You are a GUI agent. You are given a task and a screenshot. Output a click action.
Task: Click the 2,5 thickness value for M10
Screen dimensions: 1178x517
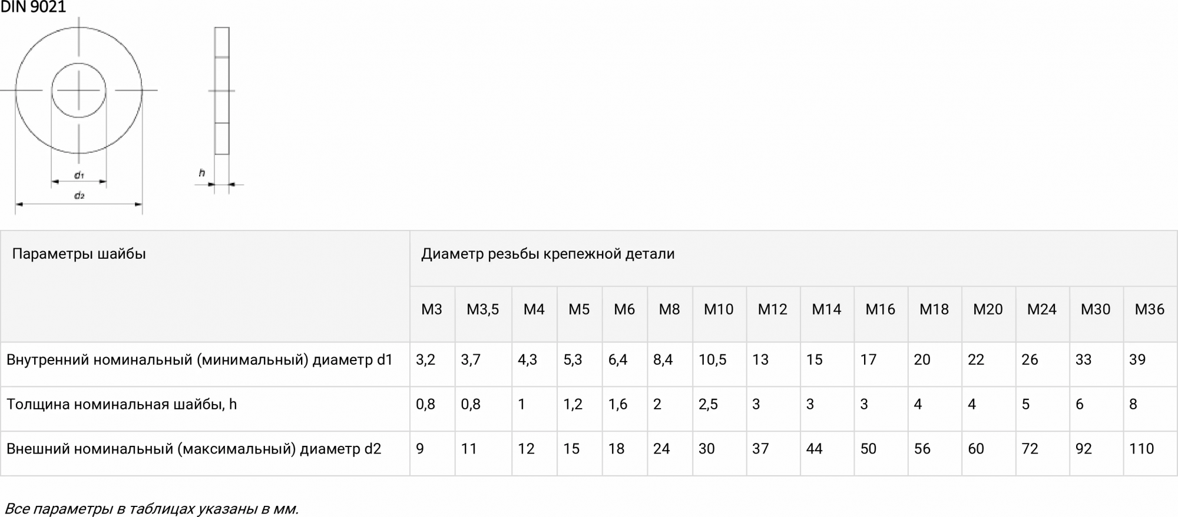[708, 405]
